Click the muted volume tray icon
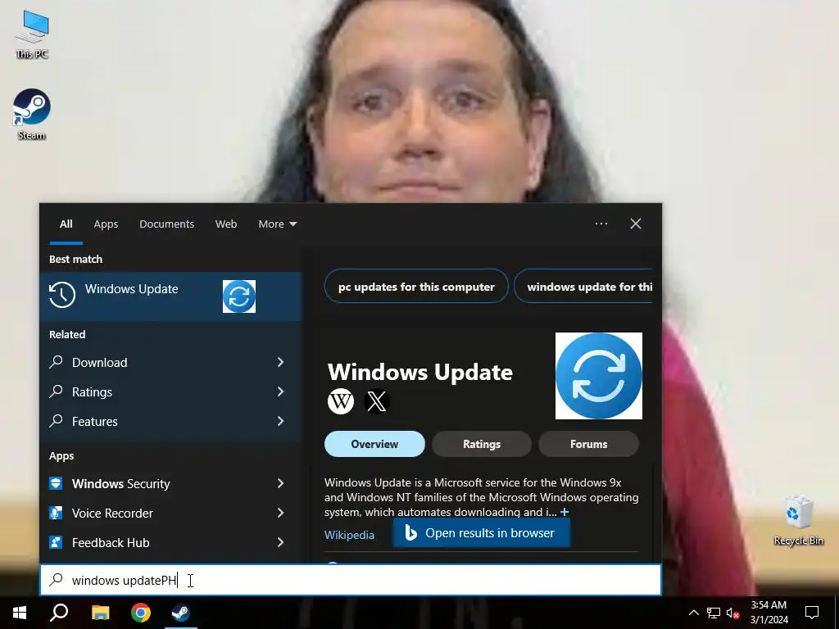839x629 pixels. pos(733,613)
